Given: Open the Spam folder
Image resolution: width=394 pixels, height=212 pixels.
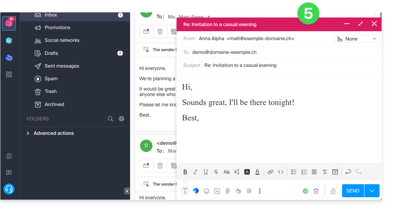Looking at the screenshot, I should (x=75, y=79).
